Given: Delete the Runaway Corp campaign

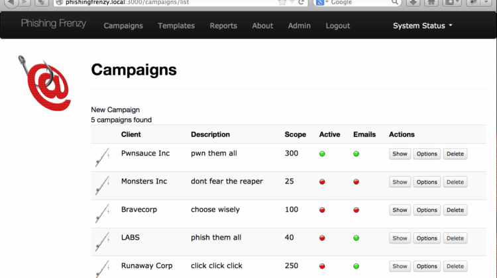Looking at the screenshot, I should [x=455, y=266].
